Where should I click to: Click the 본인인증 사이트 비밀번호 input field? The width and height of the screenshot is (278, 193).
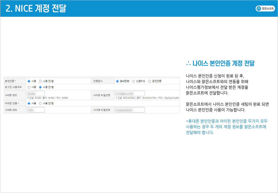tap(130, 94)
